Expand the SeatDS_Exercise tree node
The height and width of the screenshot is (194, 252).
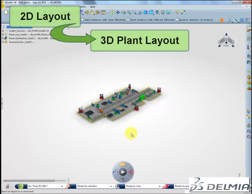3,31
